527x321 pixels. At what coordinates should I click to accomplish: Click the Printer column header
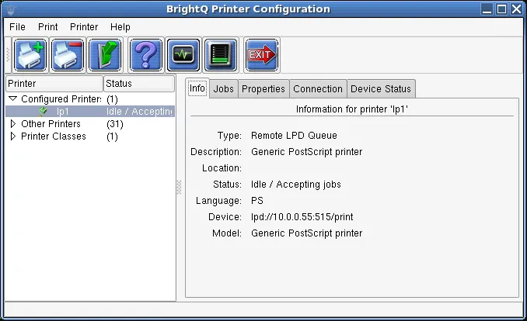[x=54, y=84]
